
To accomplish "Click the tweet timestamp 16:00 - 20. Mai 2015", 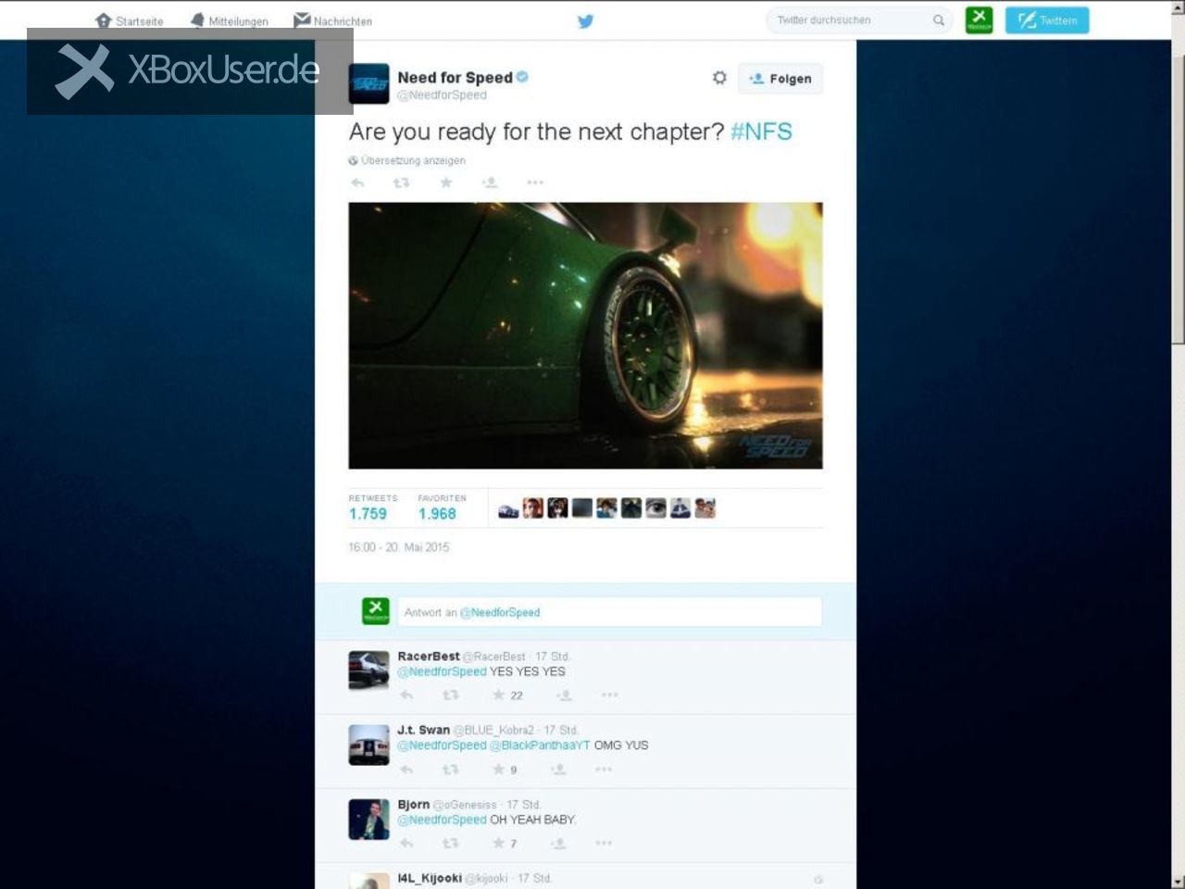I will coord(398,547).
